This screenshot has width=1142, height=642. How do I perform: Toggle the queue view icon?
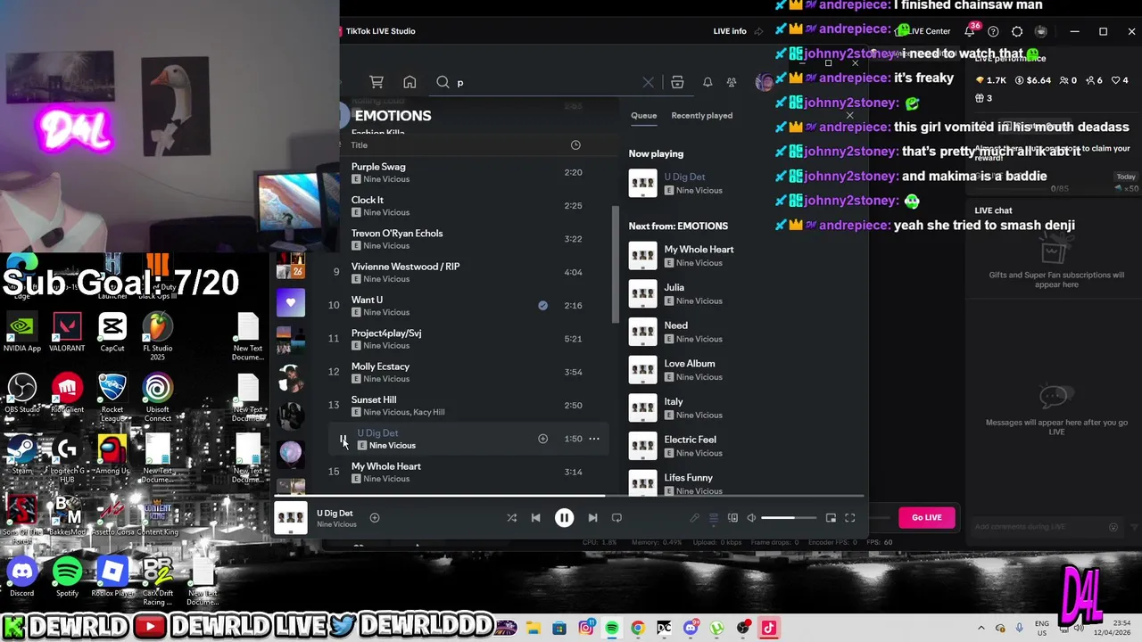point(714,517)
